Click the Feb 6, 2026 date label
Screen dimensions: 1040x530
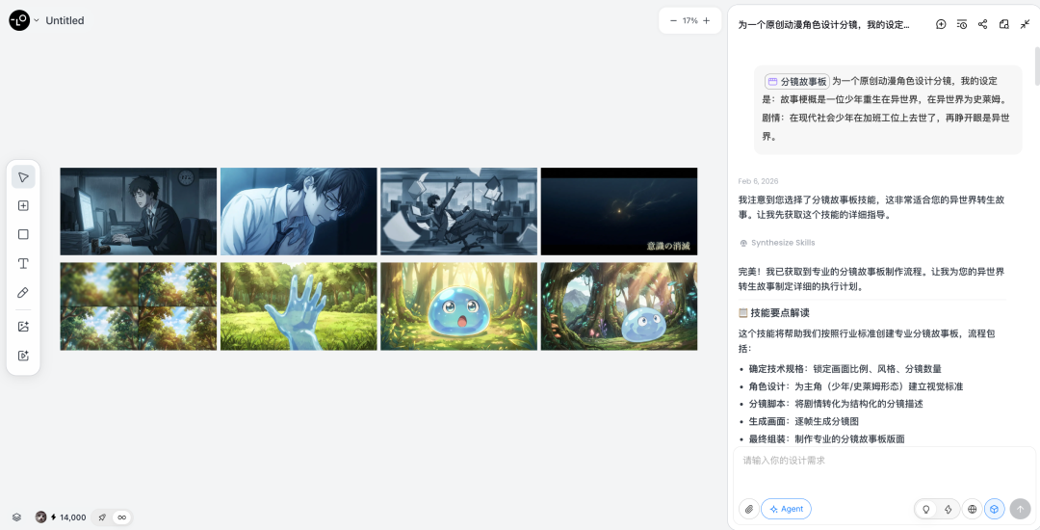coord(758,181)
